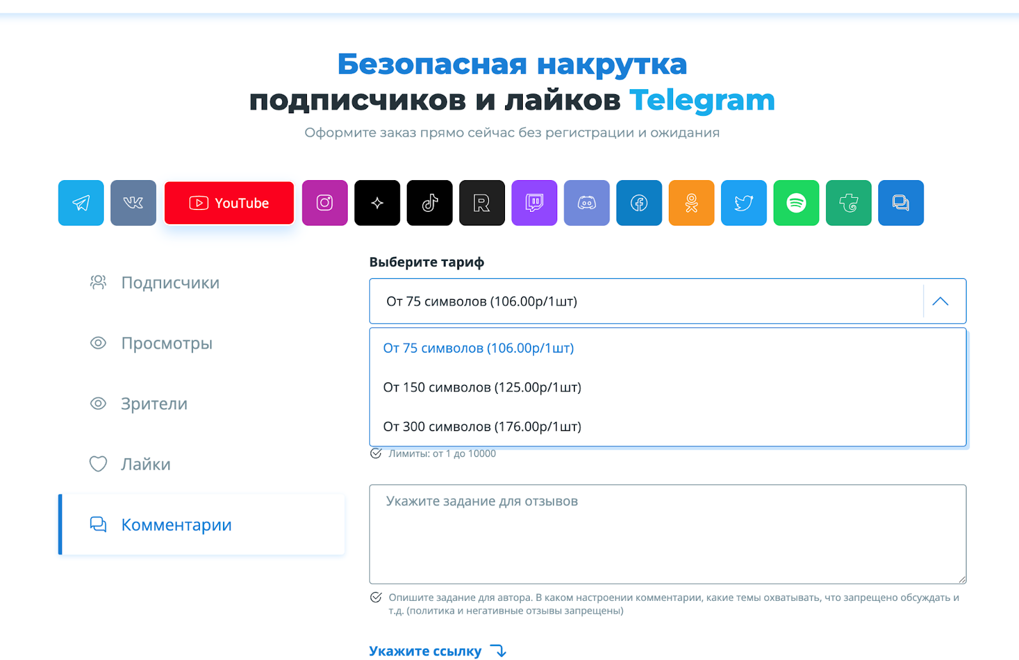
Task: Choose the VK social network icon
Action: [133, 203]
